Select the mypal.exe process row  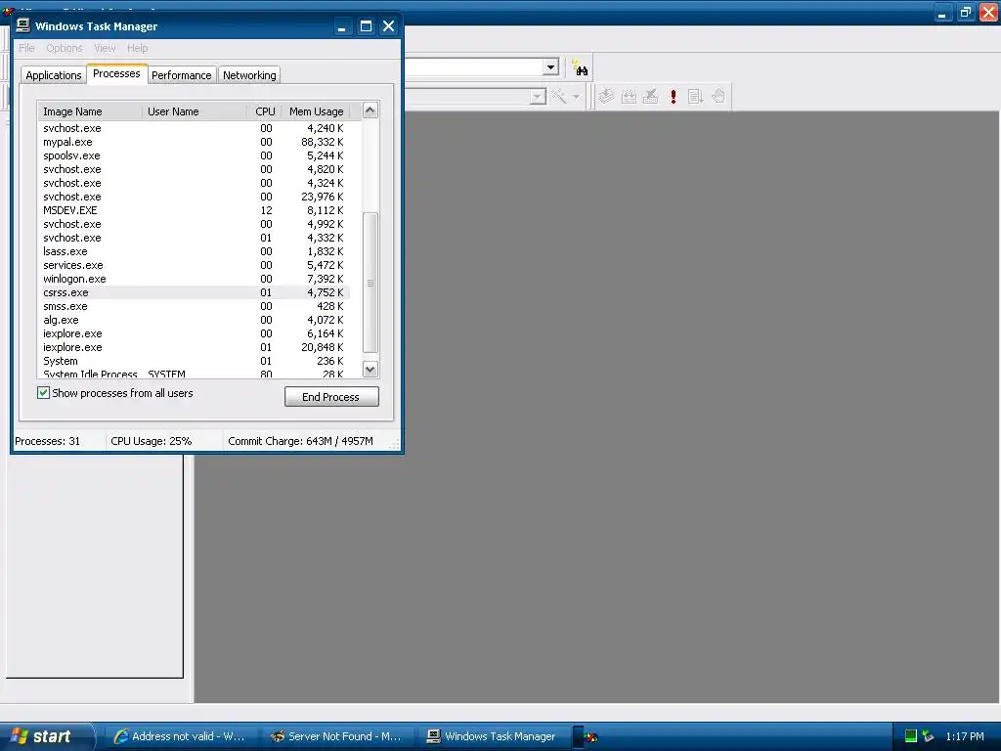[194, 142]
